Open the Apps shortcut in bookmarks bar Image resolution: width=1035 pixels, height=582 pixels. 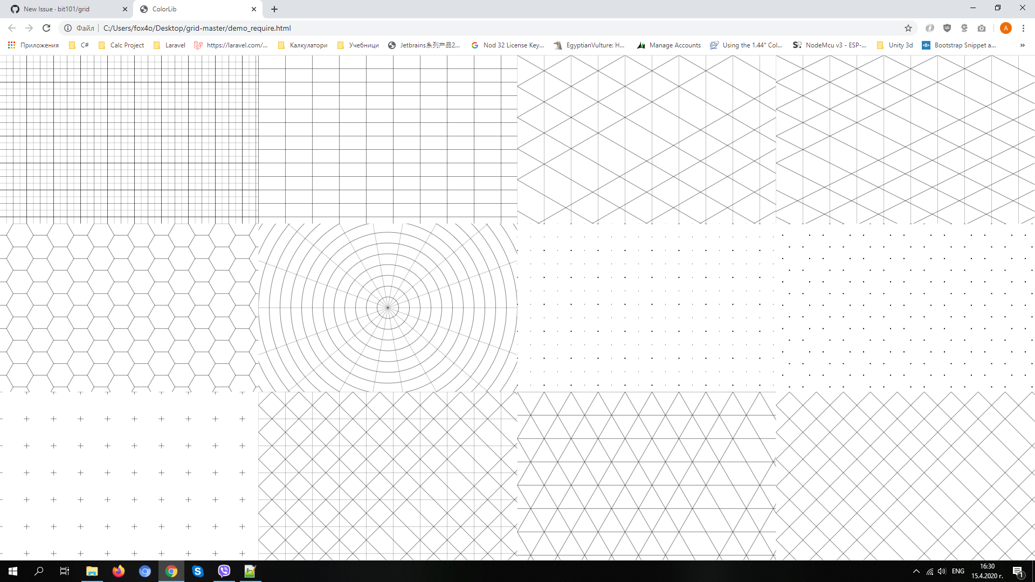tap(33, 45)
